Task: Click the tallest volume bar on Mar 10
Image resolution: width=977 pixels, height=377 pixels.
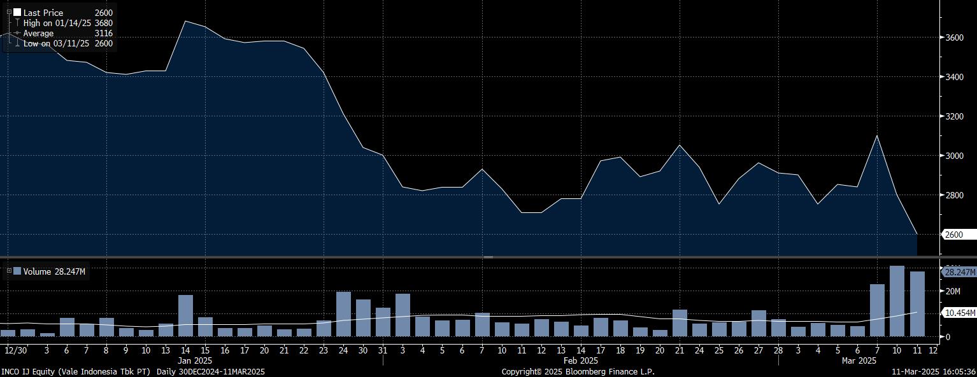Action: pos(897,301)
